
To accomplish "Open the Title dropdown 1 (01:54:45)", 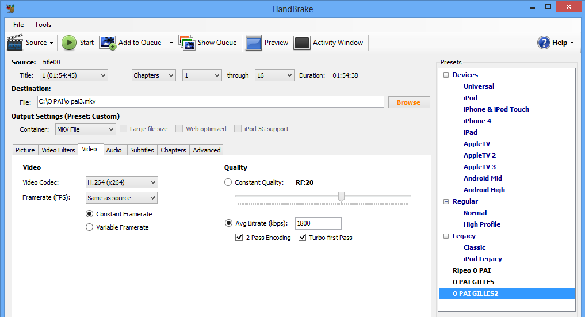I will click(x=74, y=75).
